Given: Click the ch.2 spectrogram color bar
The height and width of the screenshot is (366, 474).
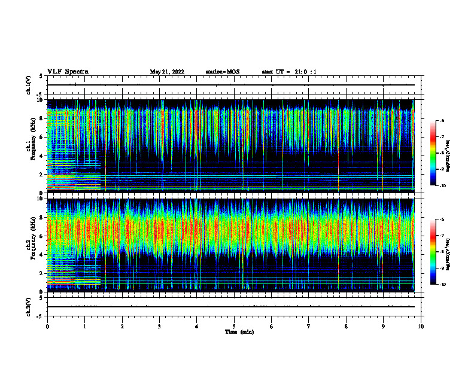Looking at the screenshot, I should 433,252.
